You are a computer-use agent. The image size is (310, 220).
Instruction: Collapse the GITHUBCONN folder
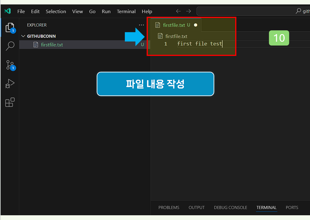click(23, 36)
